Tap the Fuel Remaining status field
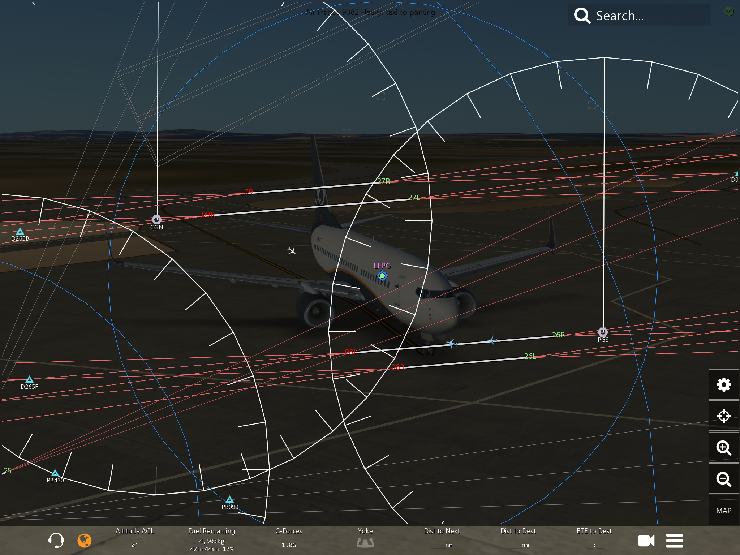The image size is (740, 555). click(211, 540)
